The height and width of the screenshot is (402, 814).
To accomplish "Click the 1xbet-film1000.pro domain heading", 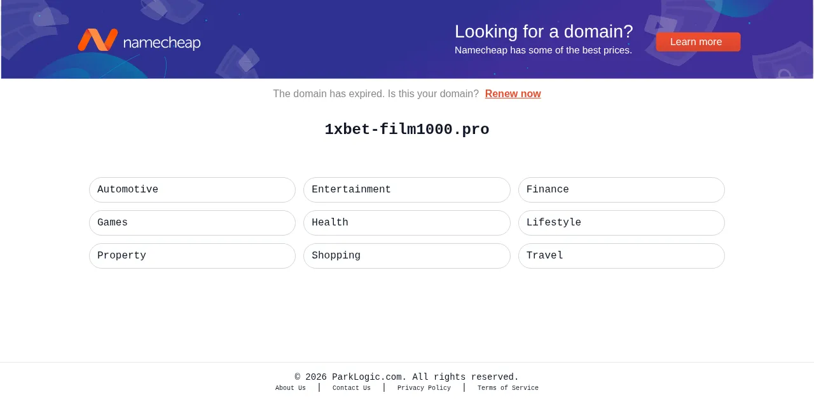I will [x=407, y=130].
